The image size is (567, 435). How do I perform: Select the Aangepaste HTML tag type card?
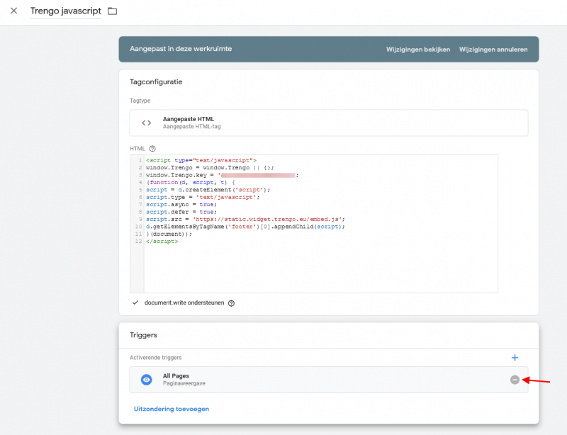click(329, 123)
